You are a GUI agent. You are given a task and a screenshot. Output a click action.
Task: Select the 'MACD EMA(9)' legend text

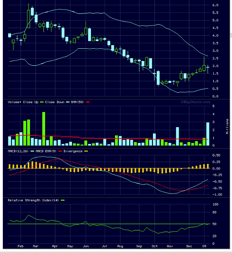click(x=46, y=151)
